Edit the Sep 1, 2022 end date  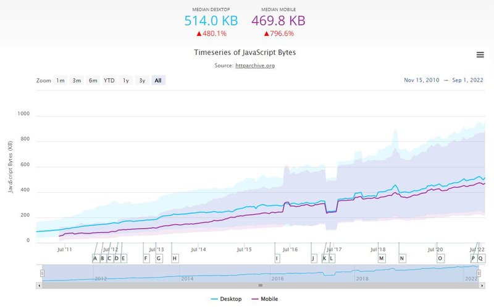pyautogui.click(x=467, y=80)
